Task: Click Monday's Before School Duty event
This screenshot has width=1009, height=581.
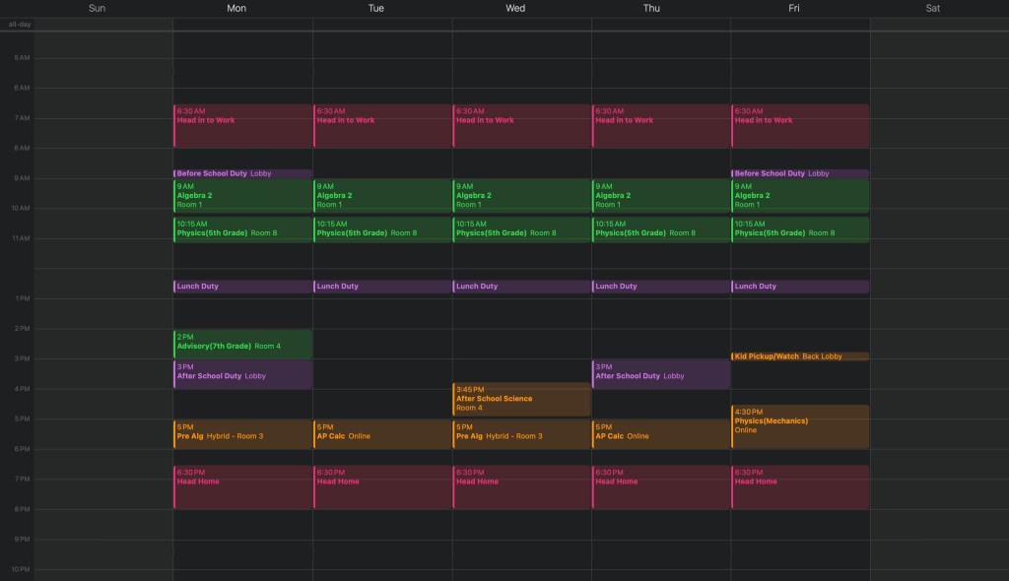Action: [242, 173]
